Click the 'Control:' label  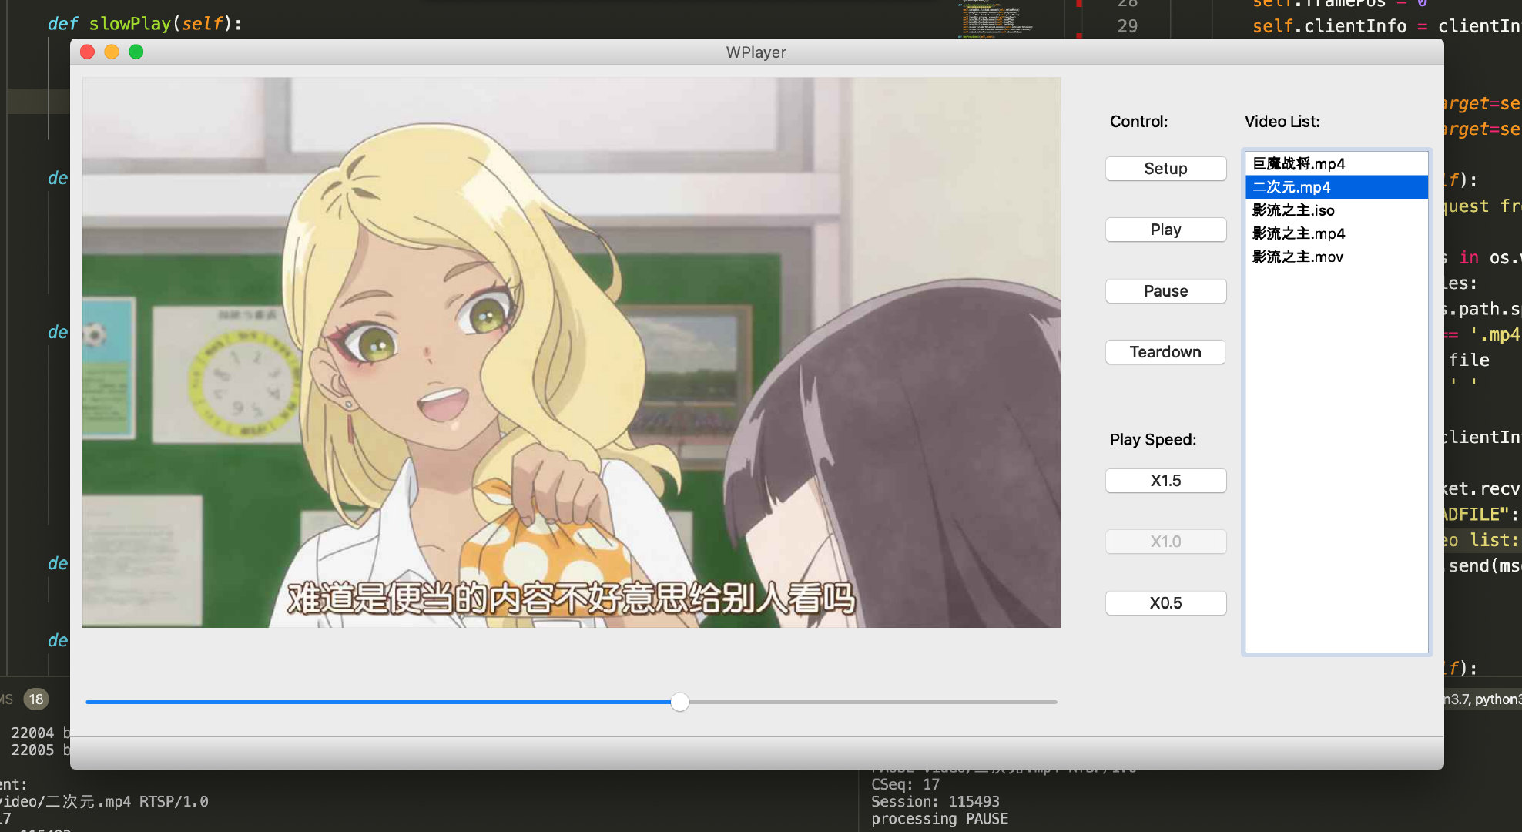tap(1138, 122)
